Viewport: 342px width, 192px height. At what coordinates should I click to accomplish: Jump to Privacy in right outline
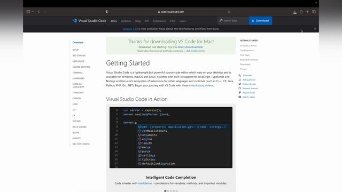(243, 69)
